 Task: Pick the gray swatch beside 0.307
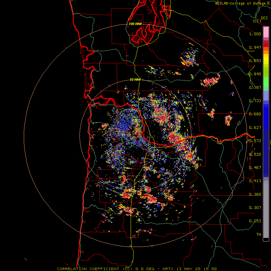266,209
